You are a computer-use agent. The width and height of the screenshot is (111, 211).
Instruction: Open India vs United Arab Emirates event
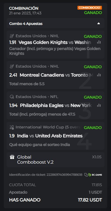pyautogui.click(x=50, y=136)
